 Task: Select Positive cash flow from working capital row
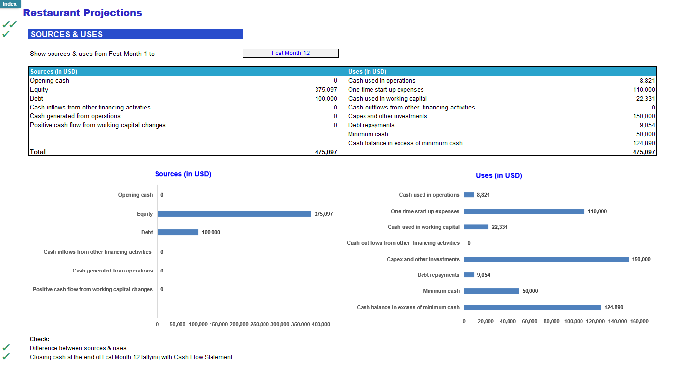[184, 125]
